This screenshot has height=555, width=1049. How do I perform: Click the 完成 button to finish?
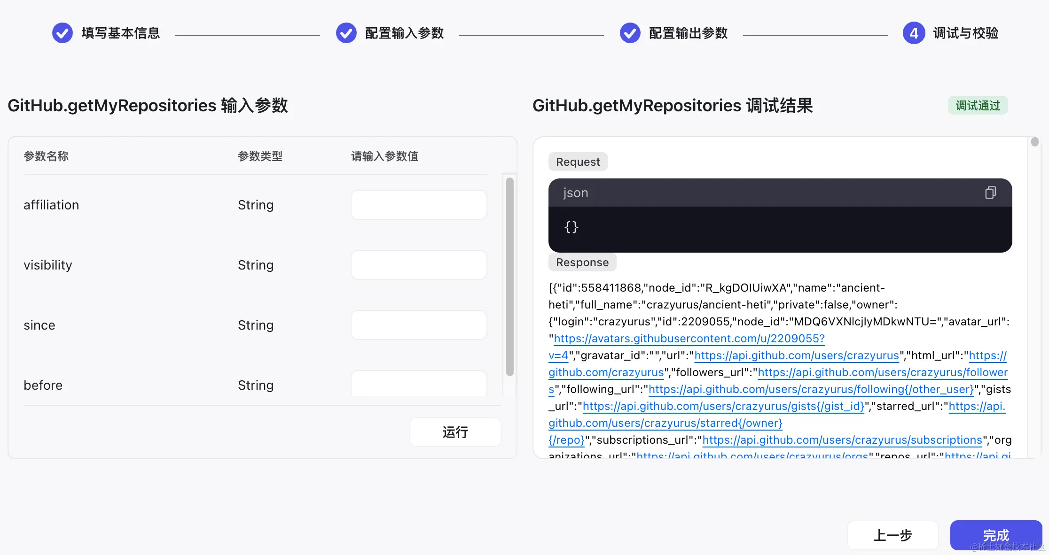coord(996,535)
